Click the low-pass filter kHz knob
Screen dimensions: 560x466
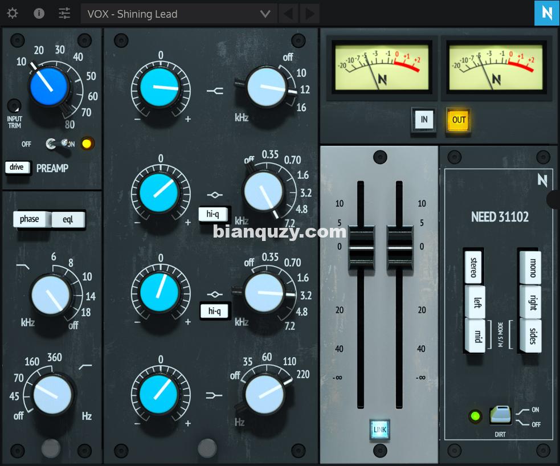pos(51,295)
